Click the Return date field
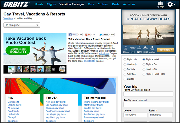The width and height of the screenshot is (180, 123). 161,115
